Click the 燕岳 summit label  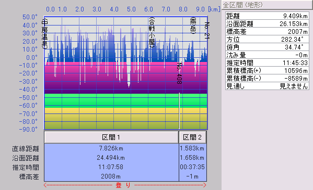point(193,26)
